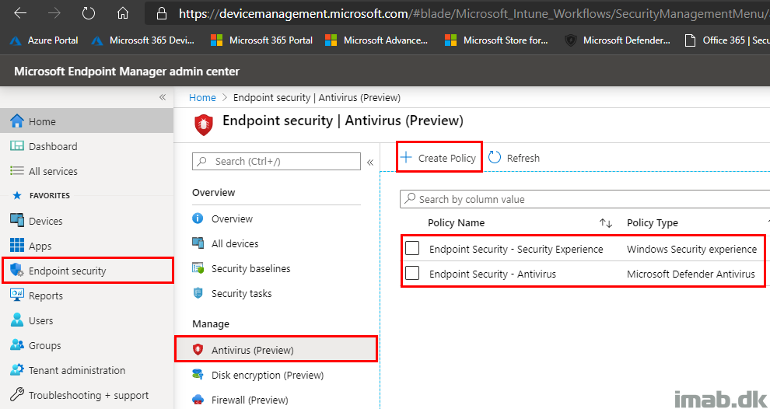The width and height of the screenshot is (770, 409).
Task: Click the blade search box (Ctrl+/)
Action: pos(276,161)
